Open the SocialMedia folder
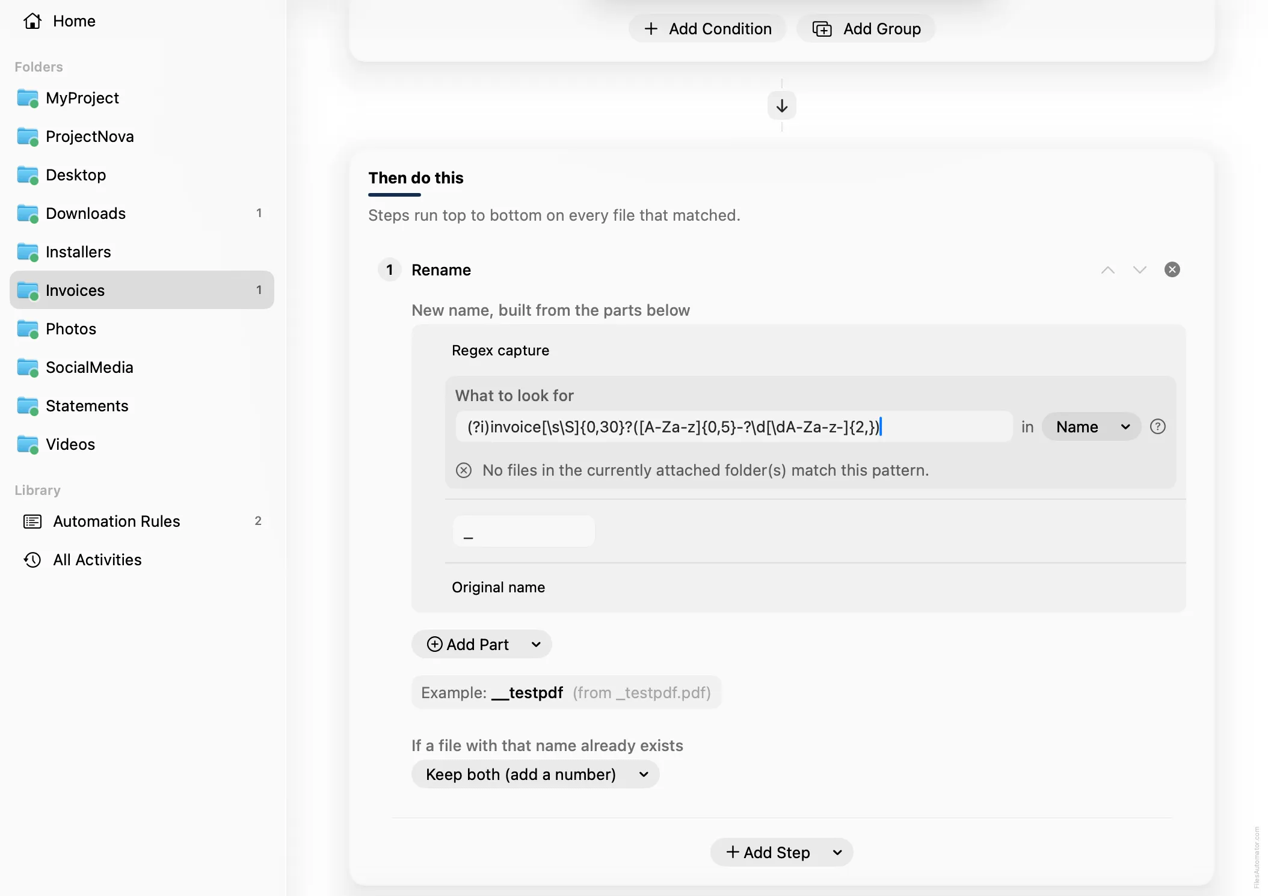 [x=142, y=367]
